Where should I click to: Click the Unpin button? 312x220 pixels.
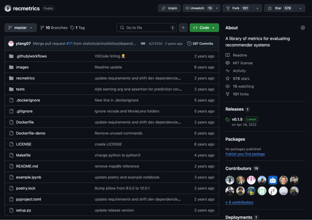(x=169, y=8)
